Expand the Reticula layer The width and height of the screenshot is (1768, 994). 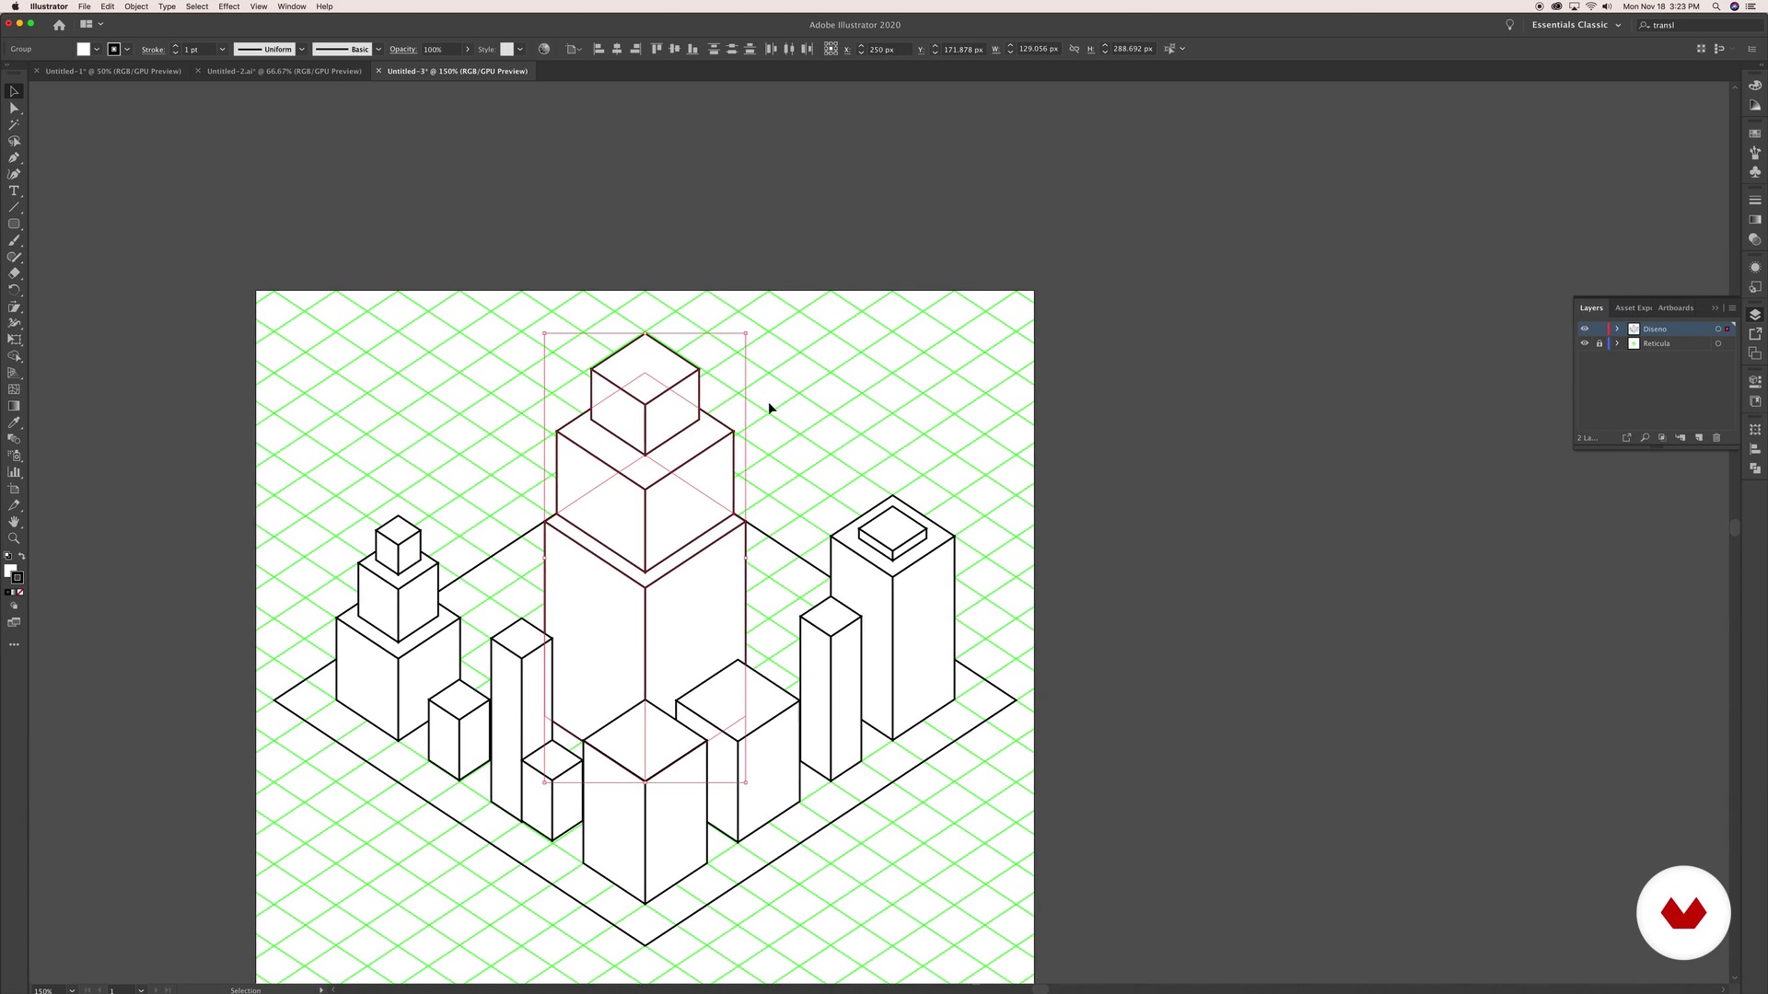point(1617,343)
